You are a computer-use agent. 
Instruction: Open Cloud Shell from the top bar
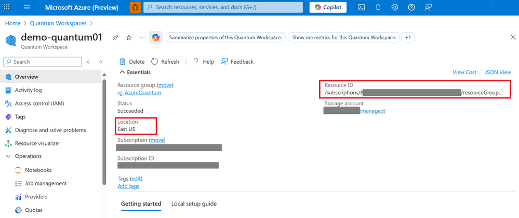(362, 7)
